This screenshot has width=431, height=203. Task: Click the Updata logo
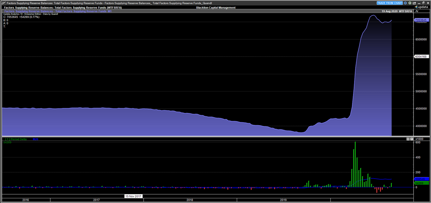tap(421, 7)
